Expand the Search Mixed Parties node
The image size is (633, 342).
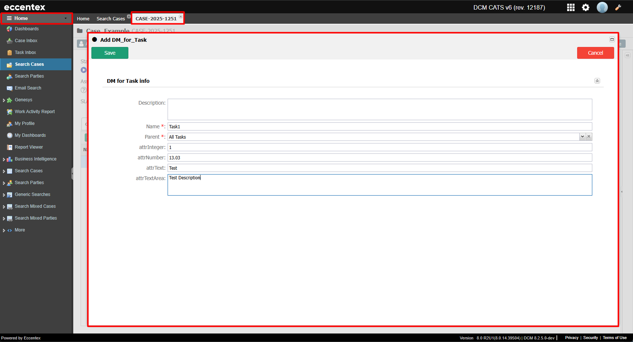pos(4,219)
